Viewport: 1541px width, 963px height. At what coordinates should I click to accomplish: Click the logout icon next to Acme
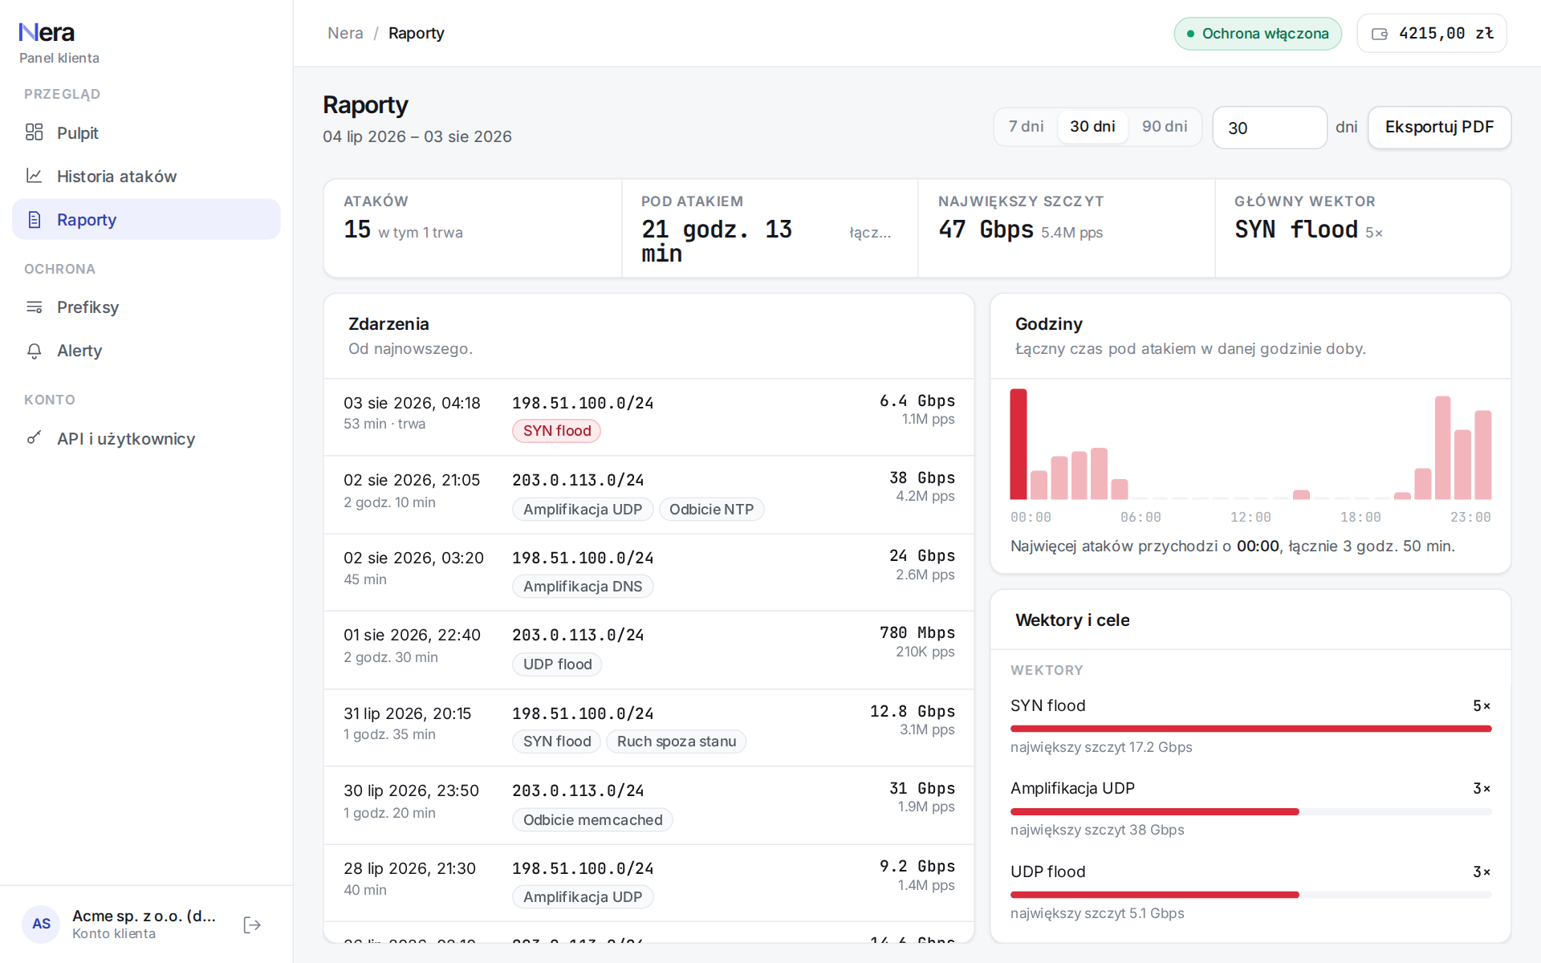pyautogui.click(x=252, y=924)
